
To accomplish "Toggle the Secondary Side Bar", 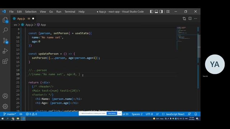I will coord(161,11).
